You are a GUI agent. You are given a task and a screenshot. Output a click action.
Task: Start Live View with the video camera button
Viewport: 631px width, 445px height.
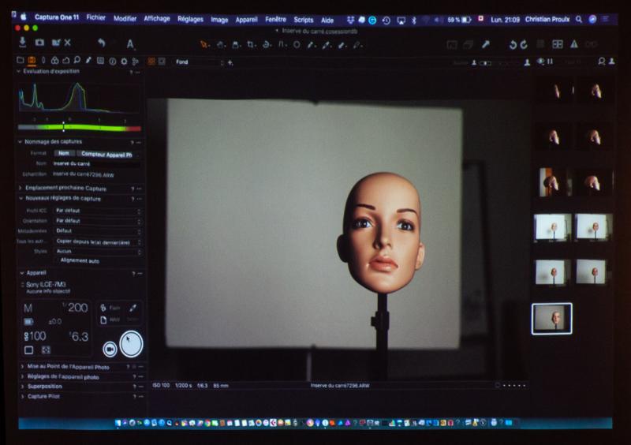point(110,349)
